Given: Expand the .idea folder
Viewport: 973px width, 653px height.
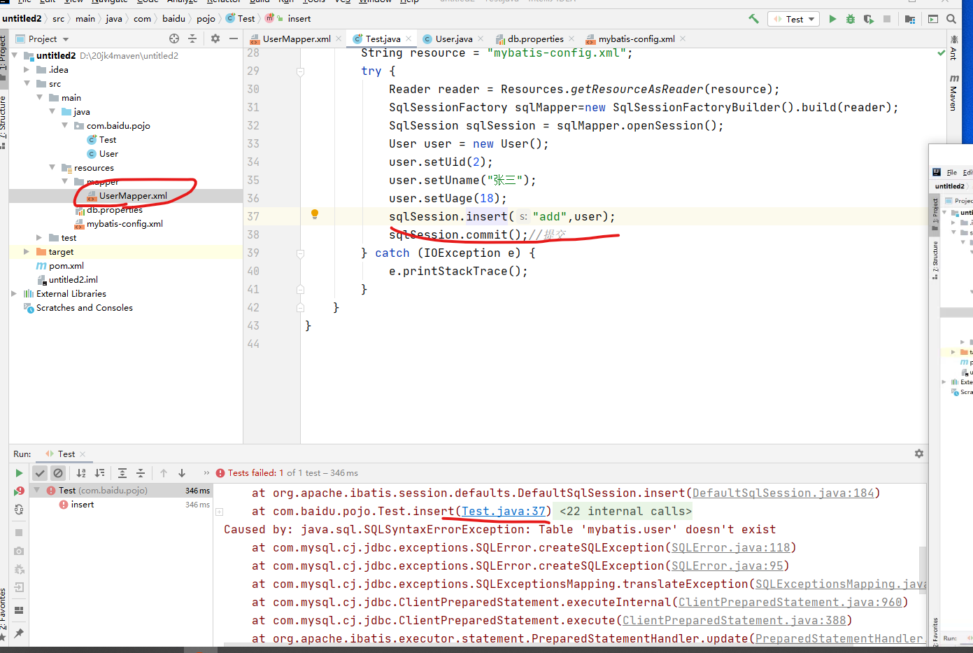Looking at the screenshot, I should tap(27, 69).
